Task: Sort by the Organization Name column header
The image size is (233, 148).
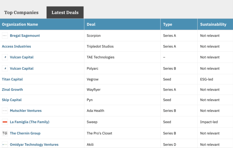Action: [x=20, y=25]
